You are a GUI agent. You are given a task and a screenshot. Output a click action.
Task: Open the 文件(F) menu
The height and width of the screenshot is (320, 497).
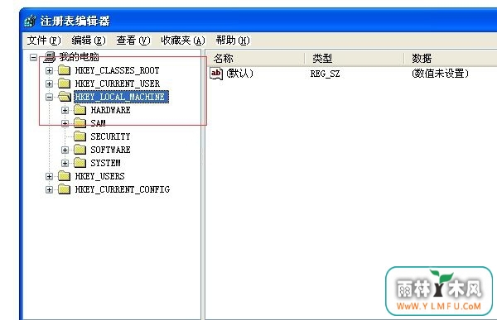click(44, 41)
